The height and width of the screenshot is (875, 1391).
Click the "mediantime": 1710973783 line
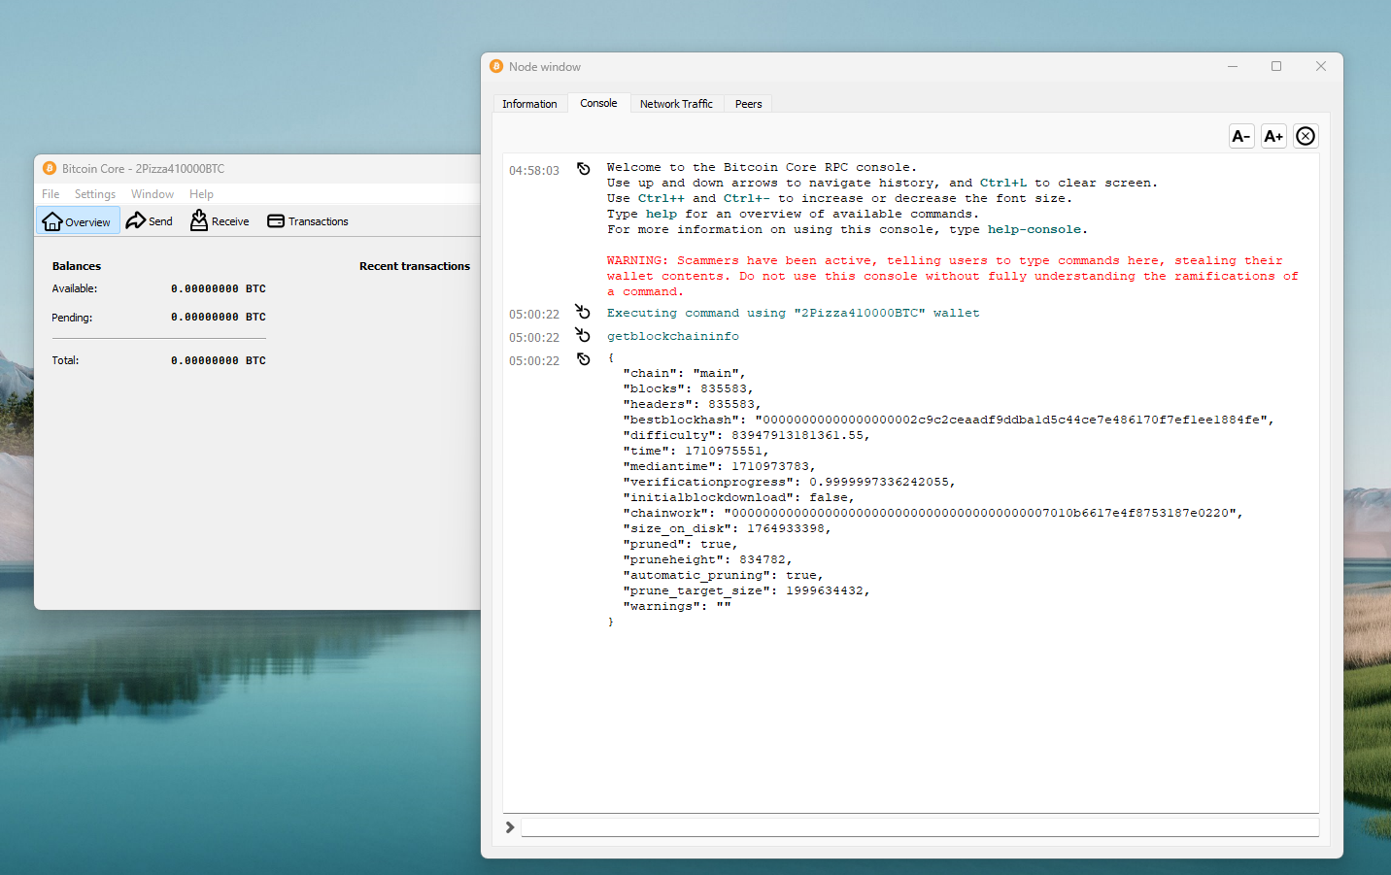coord(719,466)
